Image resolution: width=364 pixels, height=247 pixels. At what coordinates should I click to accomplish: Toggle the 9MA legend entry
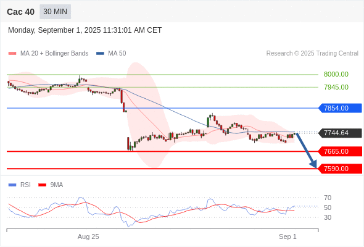pos(51,185)
